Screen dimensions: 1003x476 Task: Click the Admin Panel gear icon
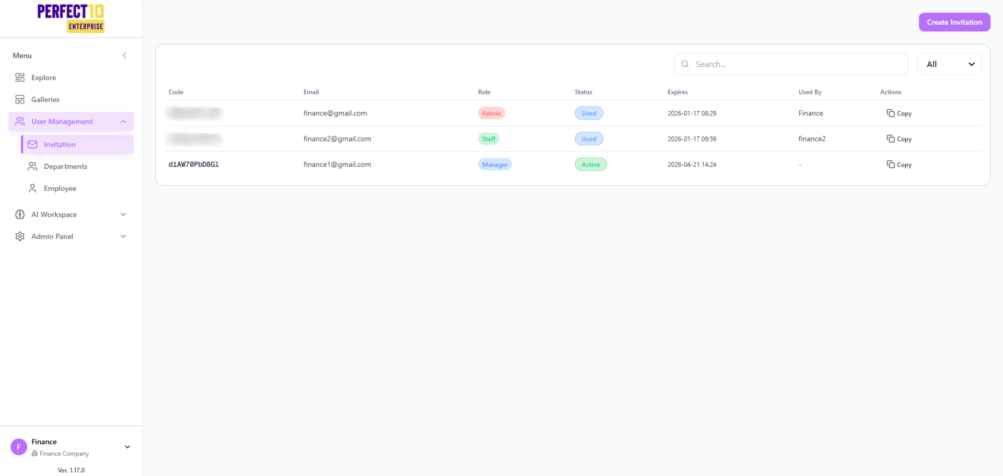click(x=20, y=236)
